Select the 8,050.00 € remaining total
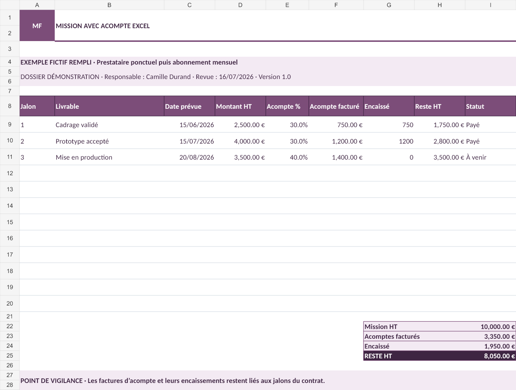Screen dimensions: 516x390 (491, 356)
